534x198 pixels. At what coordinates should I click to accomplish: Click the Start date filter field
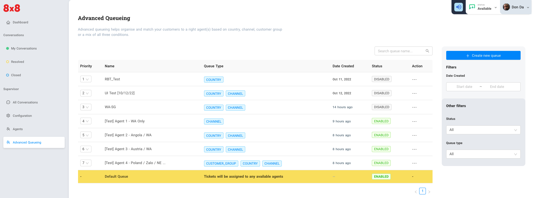click(x=464, y=87)
